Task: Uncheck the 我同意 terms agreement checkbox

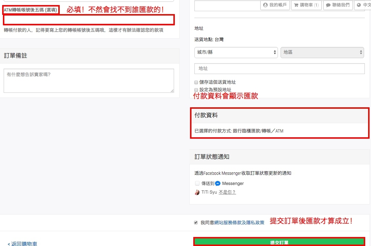Action: point(196,223)
